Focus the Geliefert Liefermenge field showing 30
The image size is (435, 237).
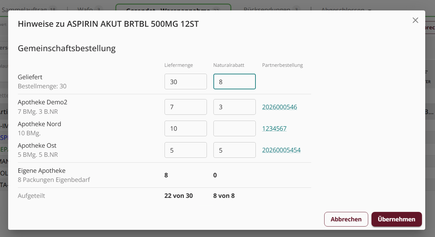click(x=186, y=81)
